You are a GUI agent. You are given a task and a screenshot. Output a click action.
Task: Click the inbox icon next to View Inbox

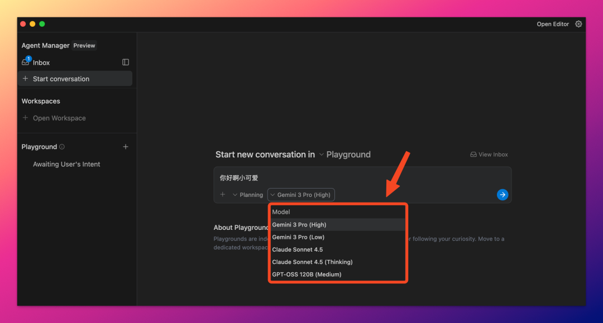(x=473, y=155)
